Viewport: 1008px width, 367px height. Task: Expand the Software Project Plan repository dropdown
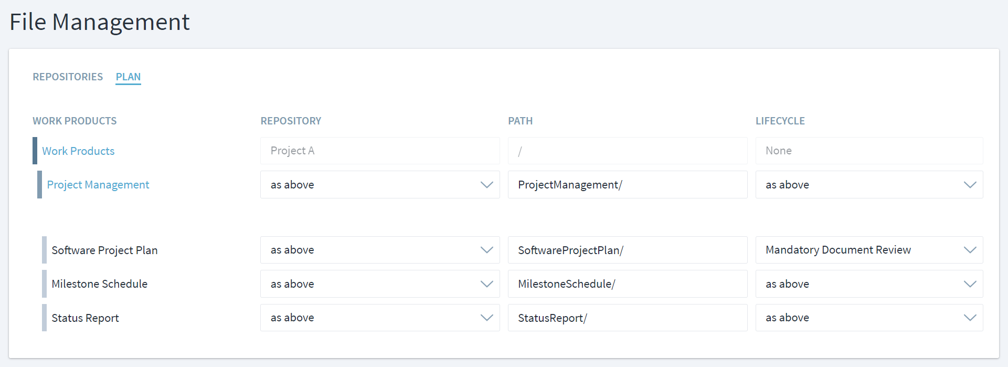380,250
